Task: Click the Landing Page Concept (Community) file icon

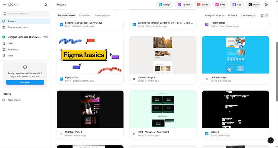Action: [61, 25]
